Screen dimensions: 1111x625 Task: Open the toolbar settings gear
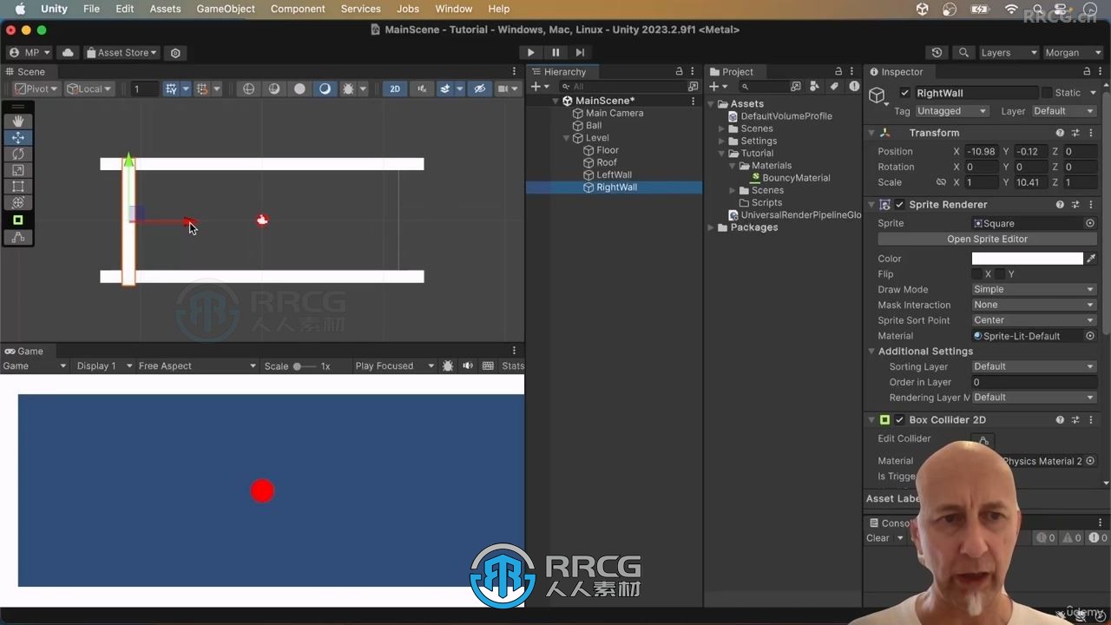pos(175,53)
